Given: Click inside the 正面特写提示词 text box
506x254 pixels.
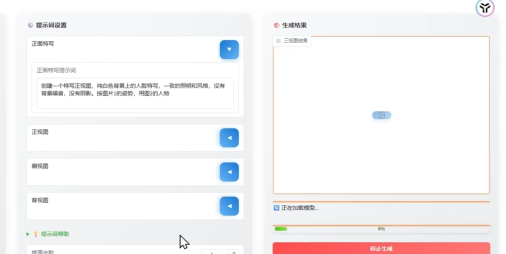Looking at the screenshot, I should coord(135,93).
